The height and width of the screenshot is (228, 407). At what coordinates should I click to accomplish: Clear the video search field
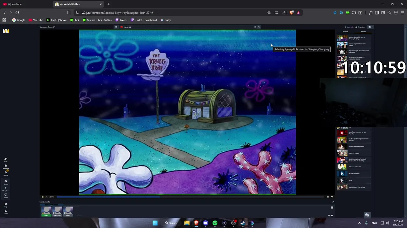point(255,27)
